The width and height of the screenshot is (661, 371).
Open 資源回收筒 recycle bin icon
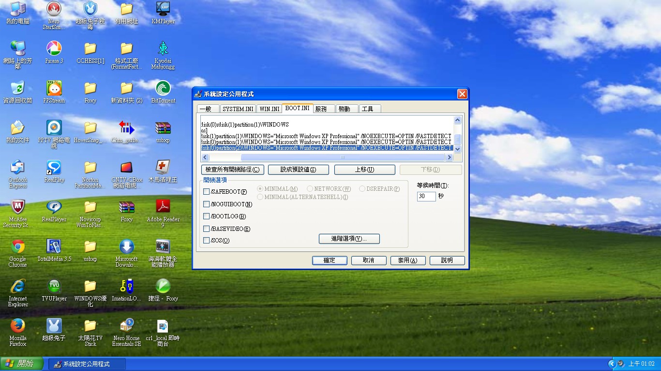(x=18, y=92)
